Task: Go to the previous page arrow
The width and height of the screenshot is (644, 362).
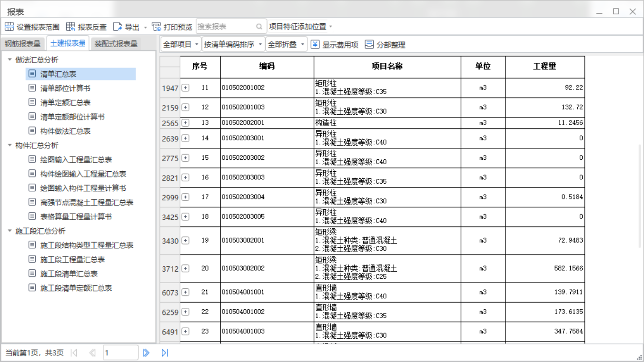Action: (92, 352)
